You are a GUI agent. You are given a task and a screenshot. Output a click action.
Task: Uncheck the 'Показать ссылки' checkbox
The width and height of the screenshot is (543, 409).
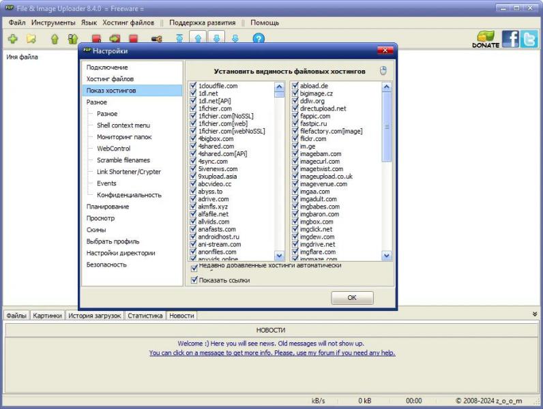pos(194,280)
